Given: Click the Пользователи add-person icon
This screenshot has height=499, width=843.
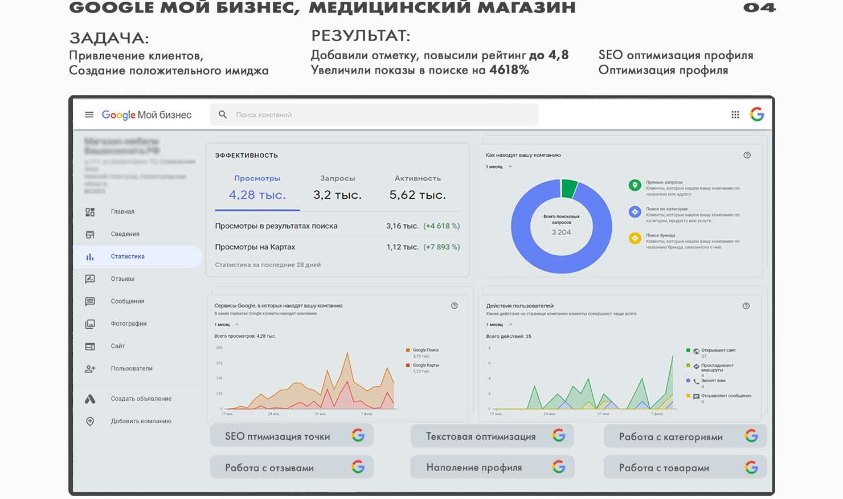Looking at the screenshot, I should [90, 369].
